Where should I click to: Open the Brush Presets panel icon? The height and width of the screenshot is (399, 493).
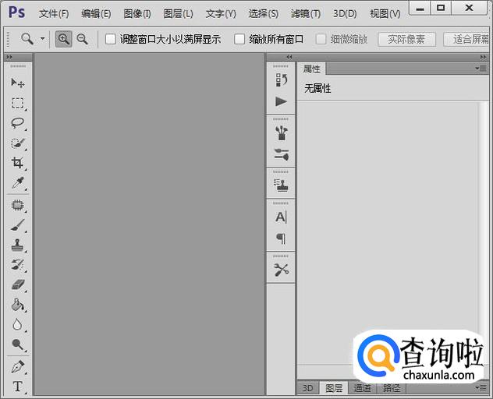pos(281,154)
